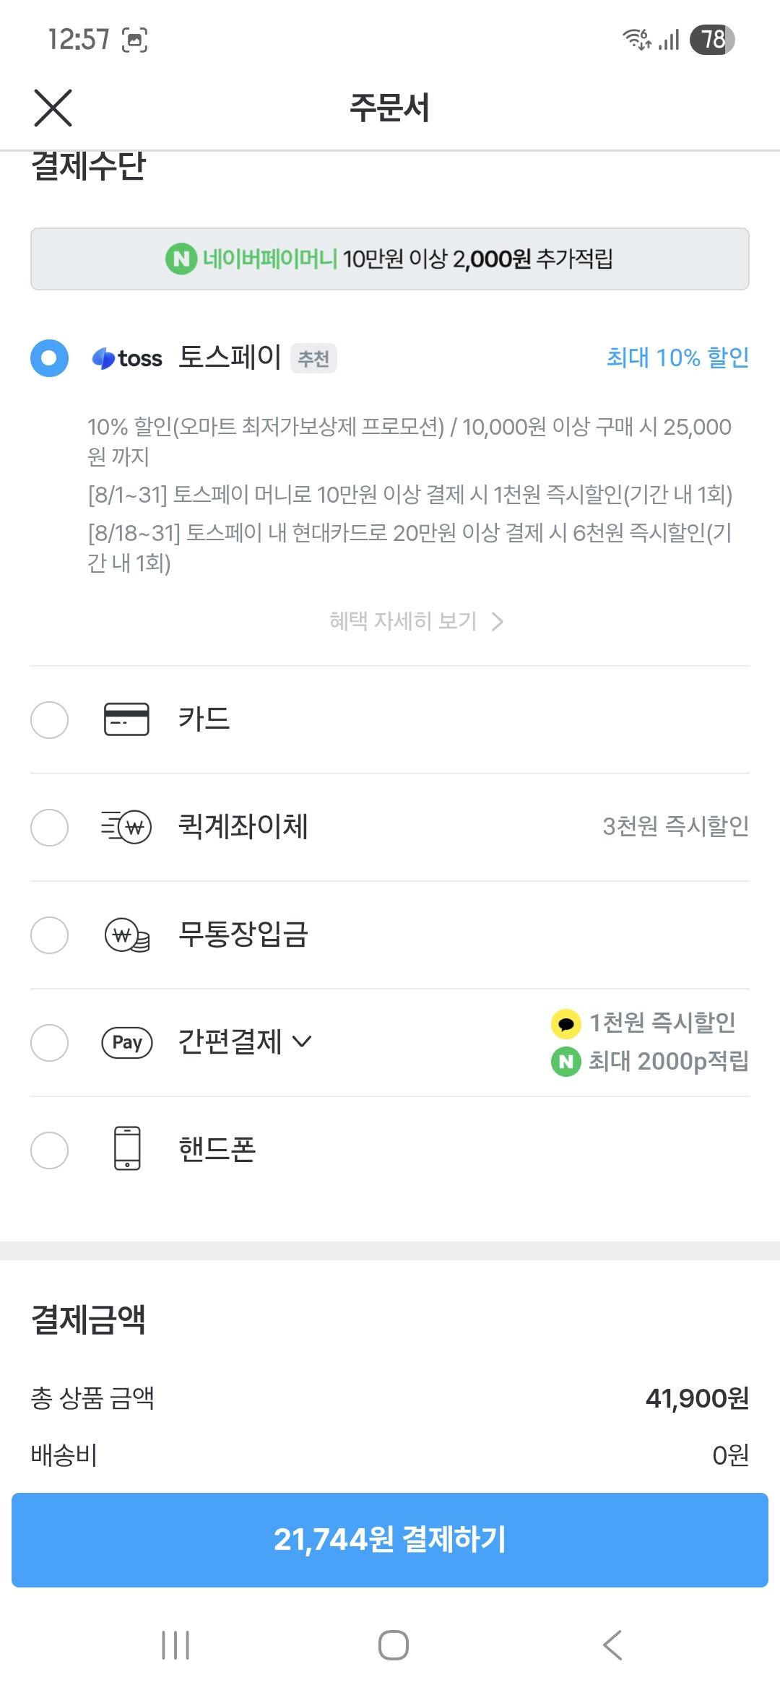The height and width of the screenshot is (1690, 780).
Task: Tap the green Naver N icon in banner
Action: [181, 259]
